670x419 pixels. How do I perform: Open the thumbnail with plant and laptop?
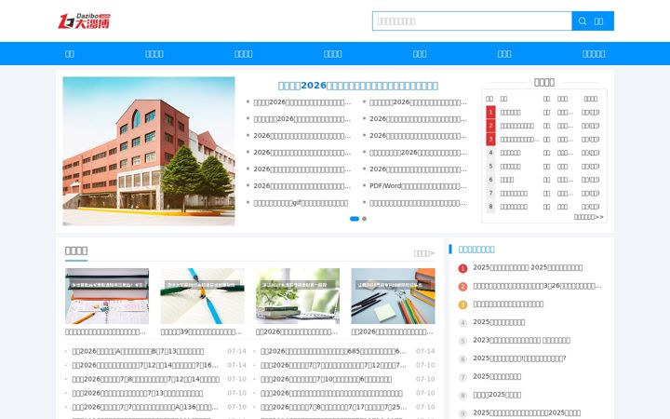pyautogui.click(x=298, y=296)
